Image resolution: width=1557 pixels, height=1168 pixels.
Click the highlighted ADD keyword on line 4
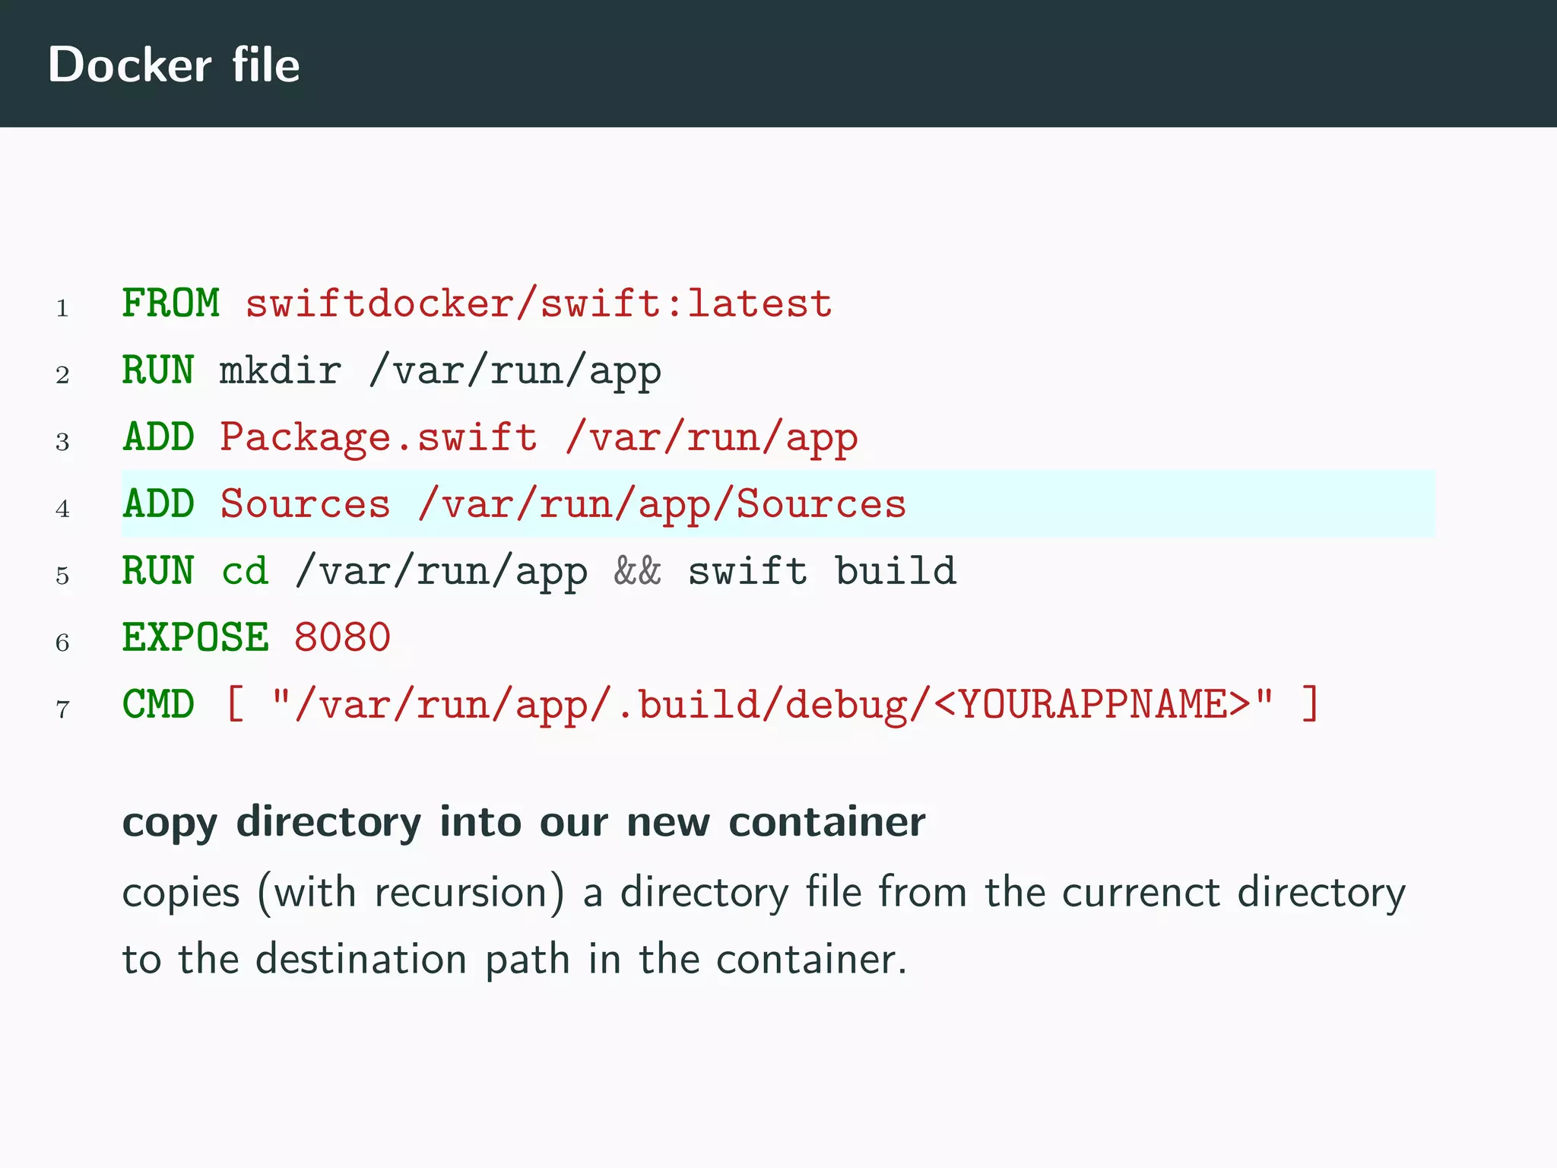point(158,504)
